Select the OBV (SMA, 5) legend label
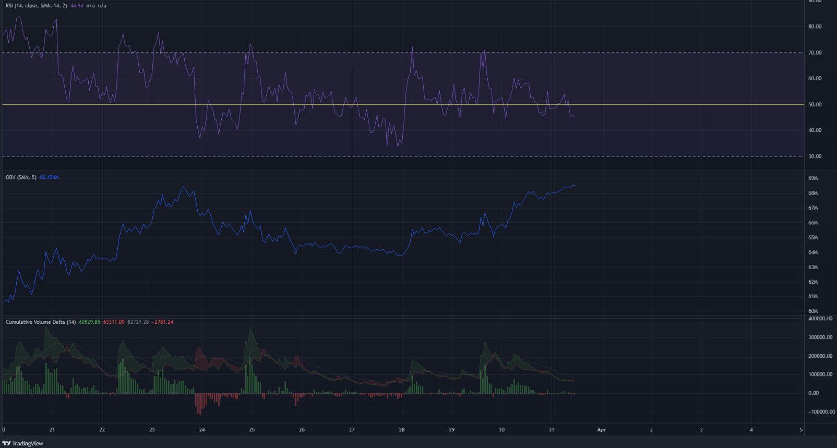The image size is (837, 448). click(x=21, y=177)
